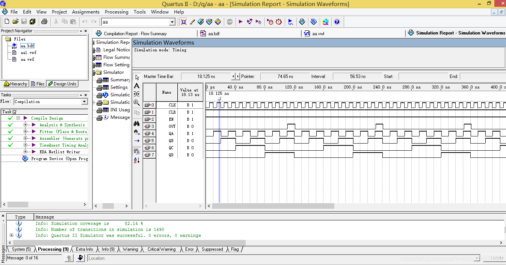Click the Find binoculars icon
506x265 pixels.
point(137,123)
